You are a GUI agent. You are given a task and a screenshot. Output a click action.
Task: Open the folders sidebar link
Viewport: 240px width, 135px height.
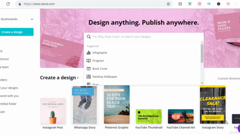tap(3, 80)
